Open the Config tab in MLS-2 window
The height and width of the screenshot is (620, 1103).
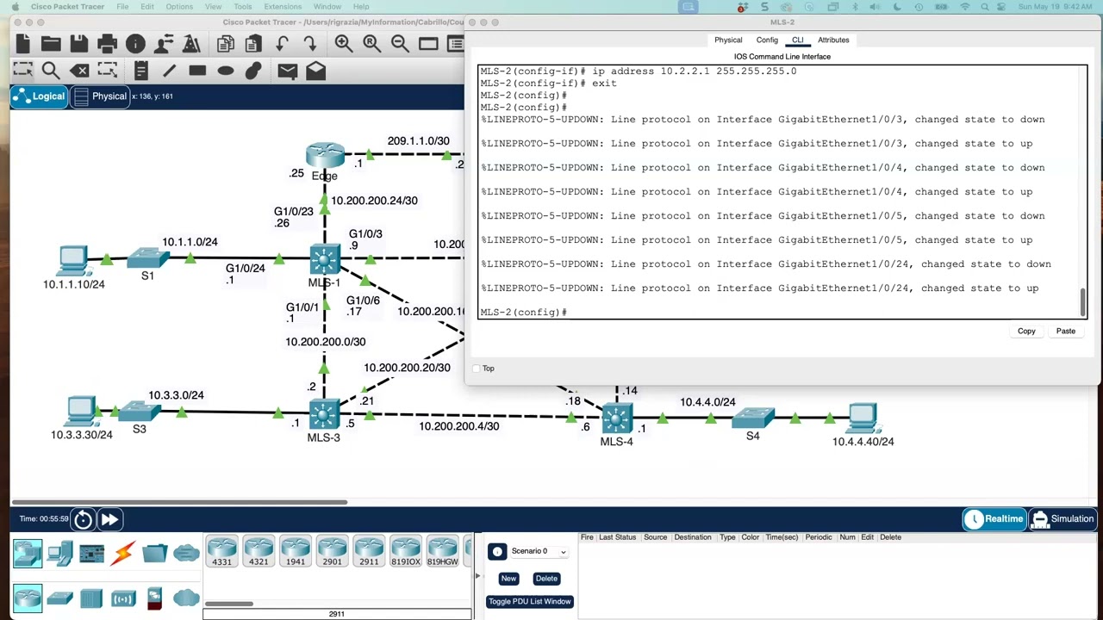pos(767,40)
